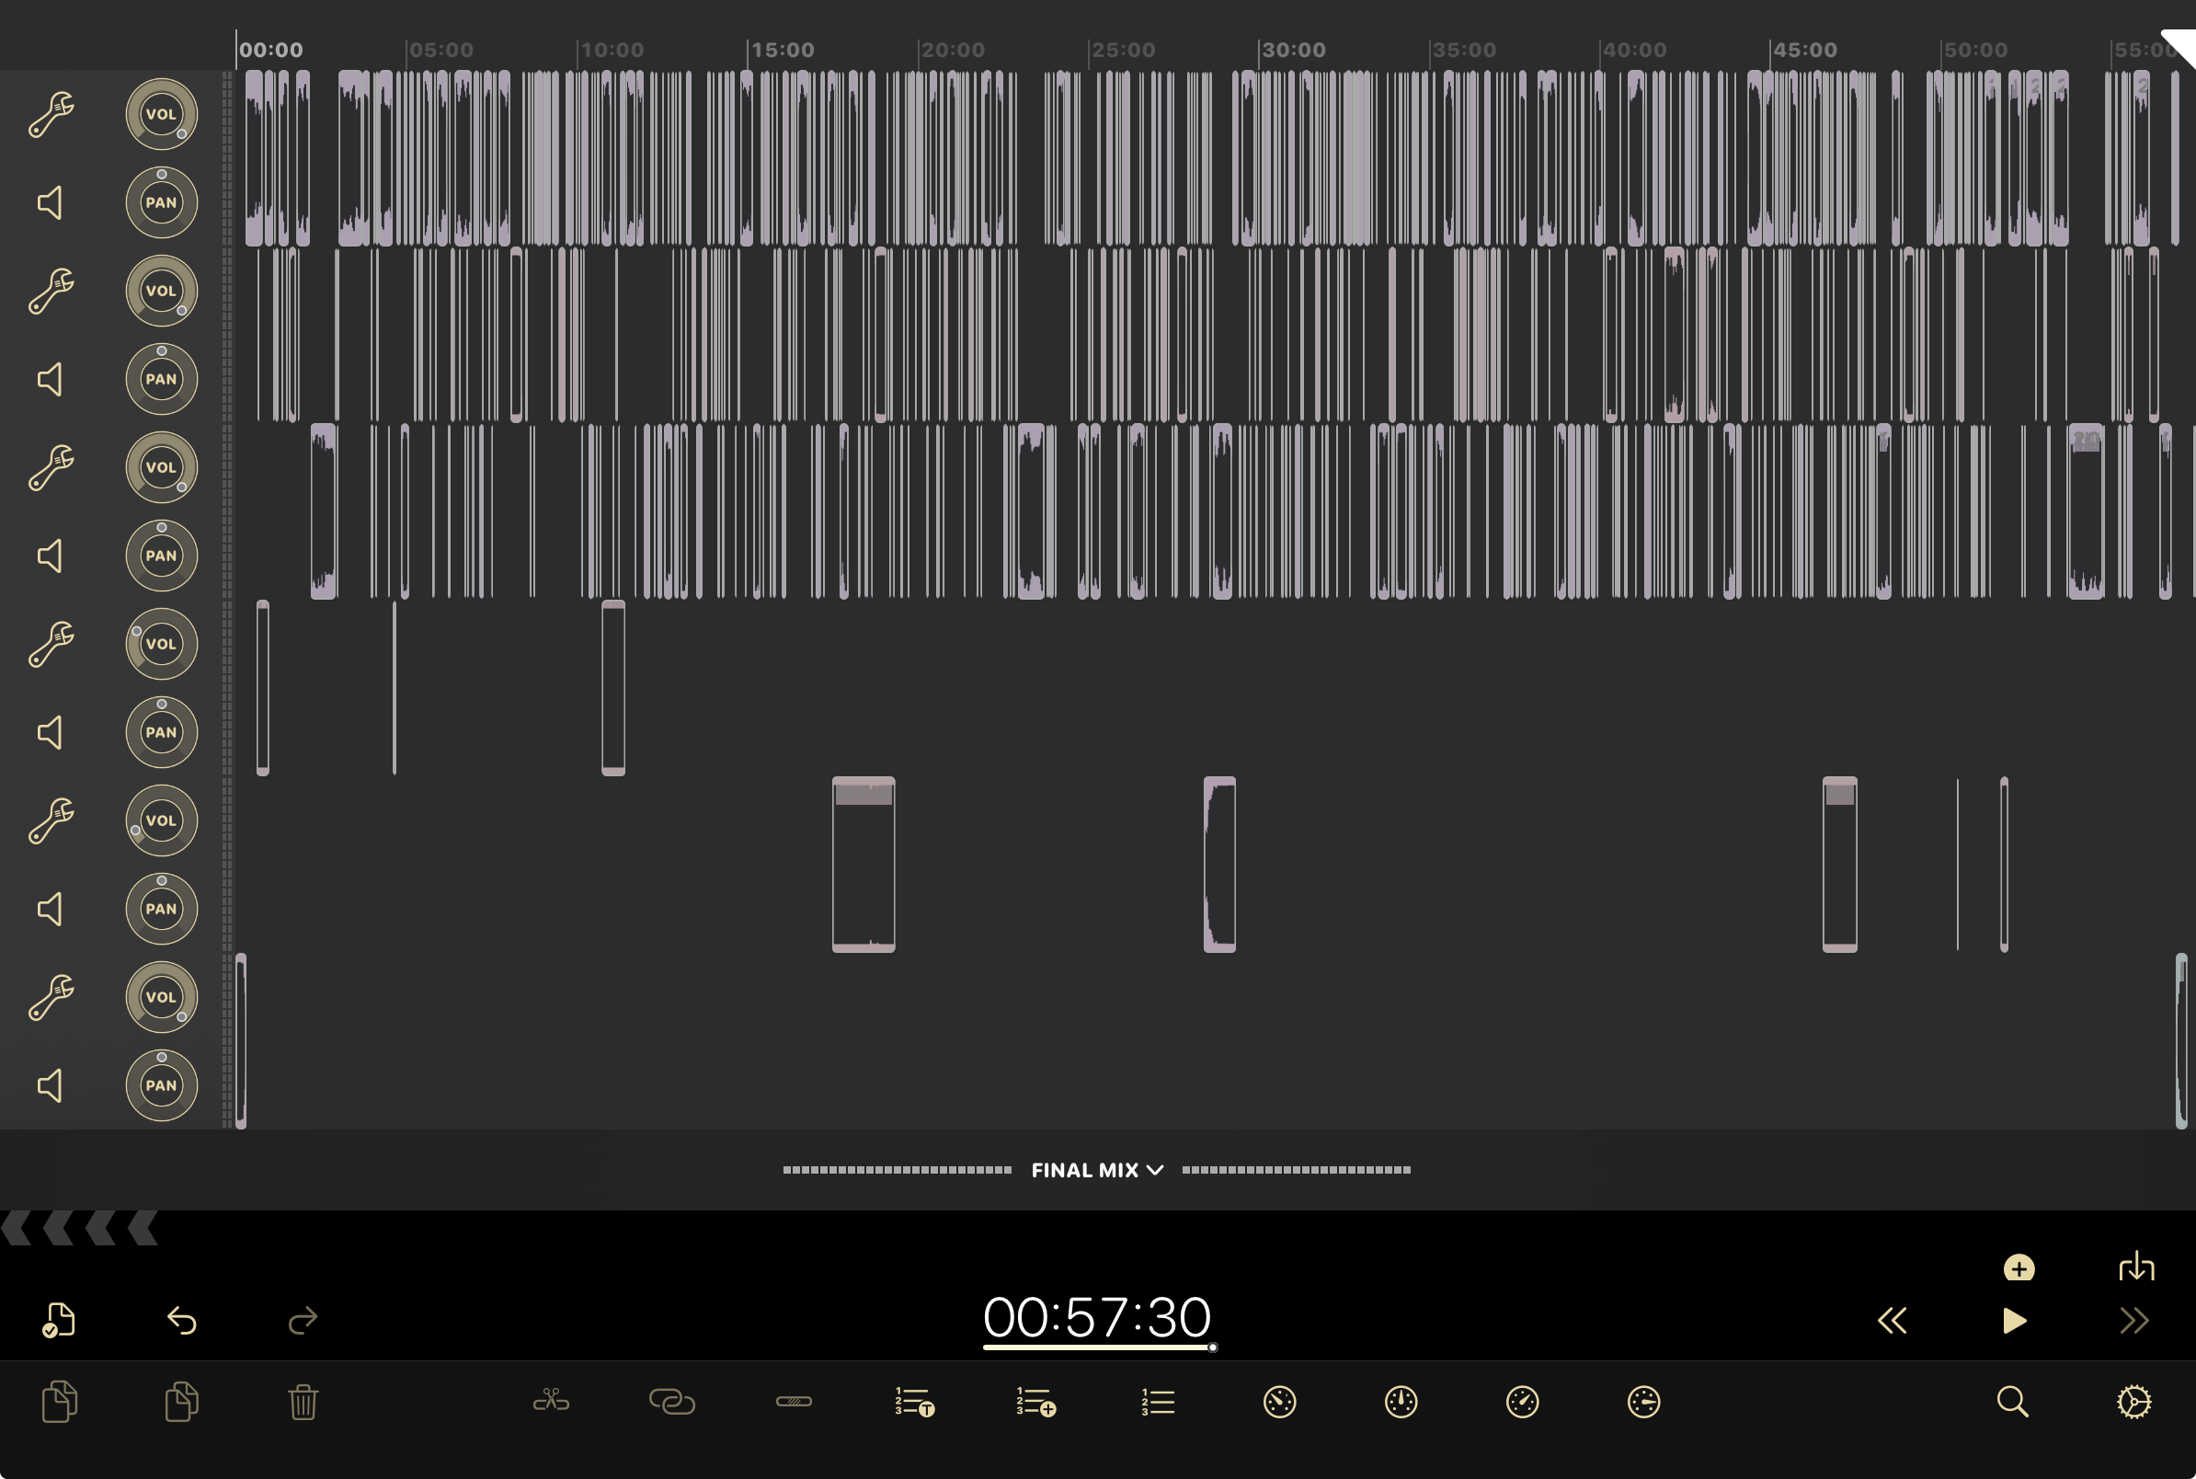Click the link/chain tool icon
2196x1479 pixels.
(x=673, y=1402)
